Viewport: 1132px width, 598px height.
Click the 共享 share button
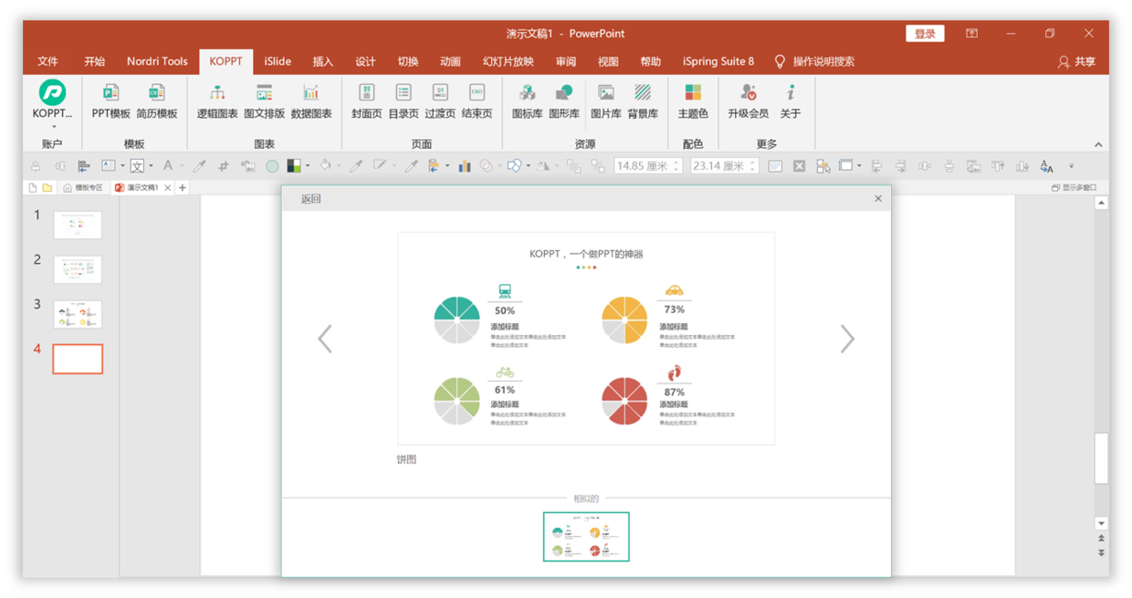pyautogui.click(x=1076, y=61)
